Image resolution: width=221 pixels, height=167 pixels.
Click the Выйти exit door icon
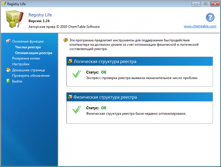pos(8,81)
